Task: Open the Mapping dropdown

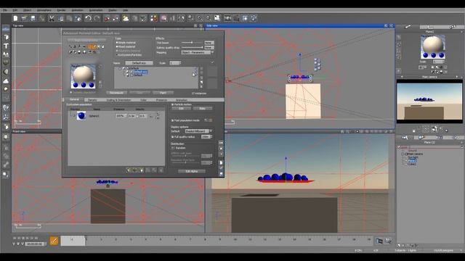Action: pyautogui.click(x=198, y=52)
